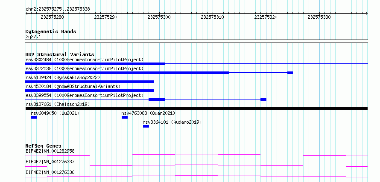
Task: Open gene EIF4E2|NM_001276337 label
Action: (50, 162)
